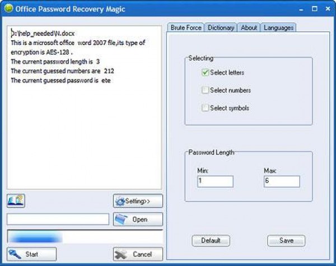Click the green application logo icon
This screenshot has height=266, width=336.
9,8
